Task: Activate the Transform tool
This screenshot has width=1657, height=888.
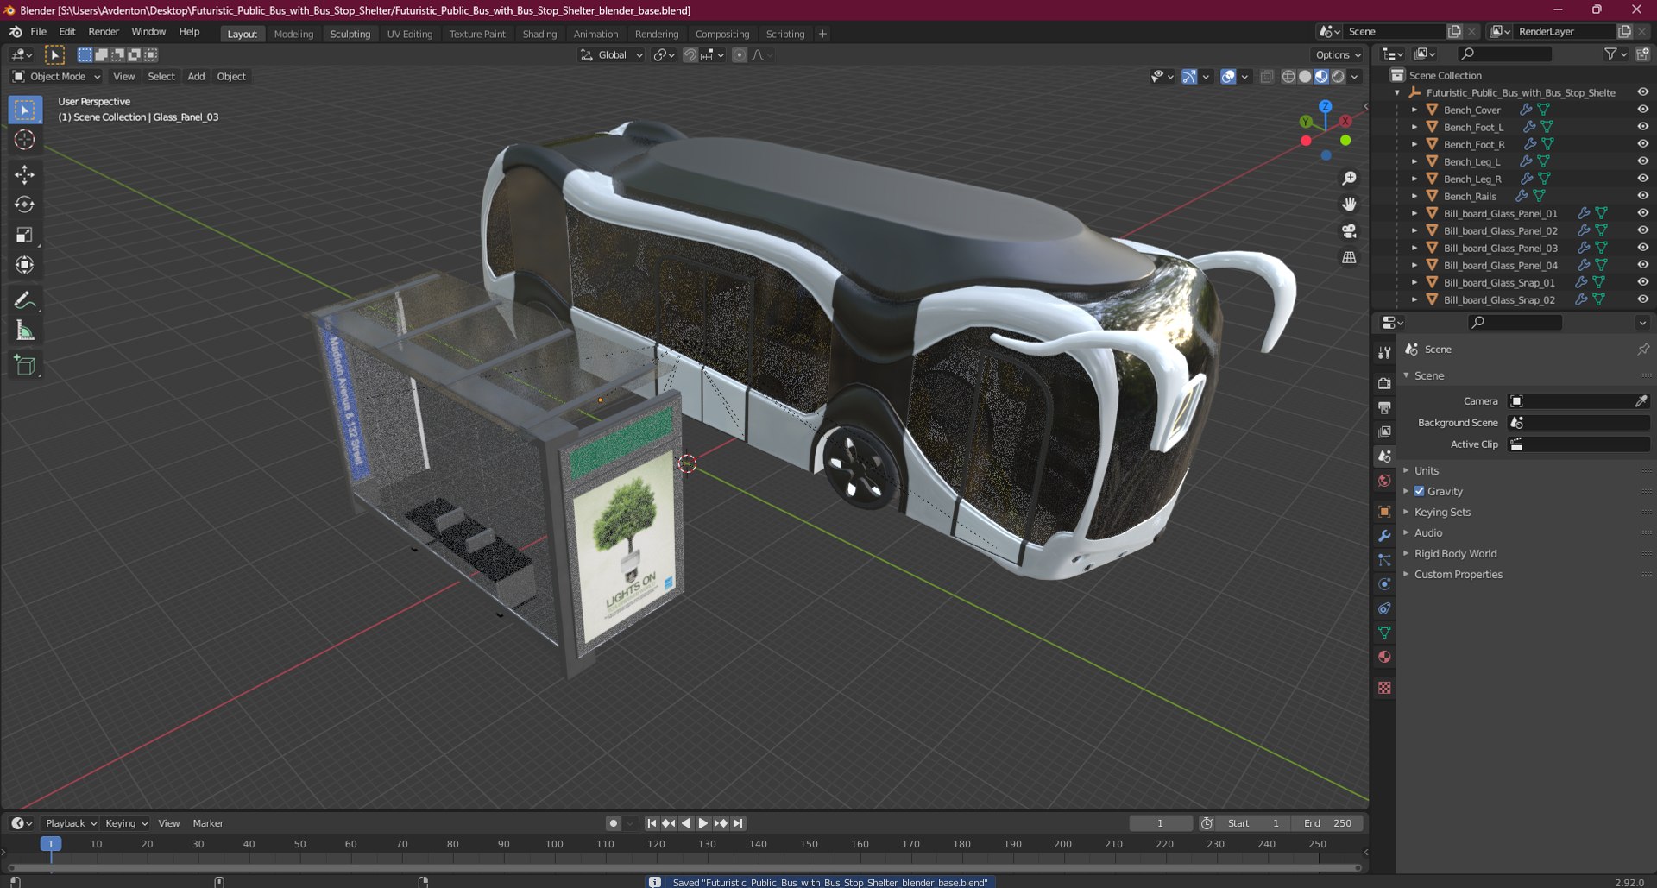Action: [24, 265]
